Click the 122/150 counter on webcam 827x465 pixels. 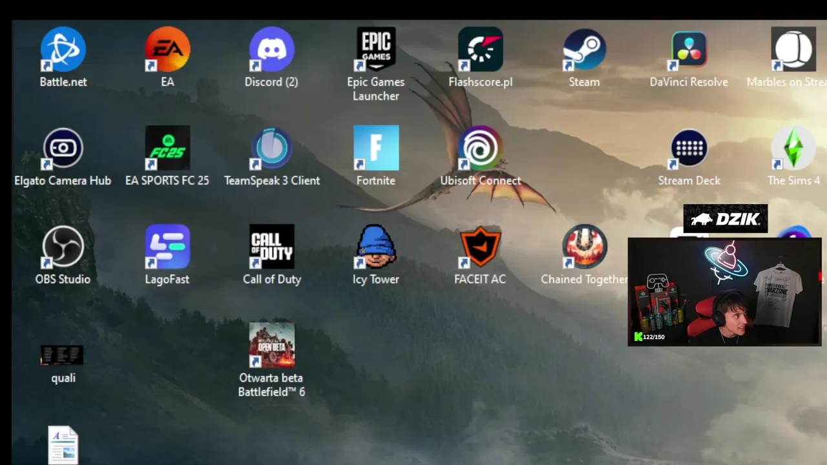pos(650,336)
